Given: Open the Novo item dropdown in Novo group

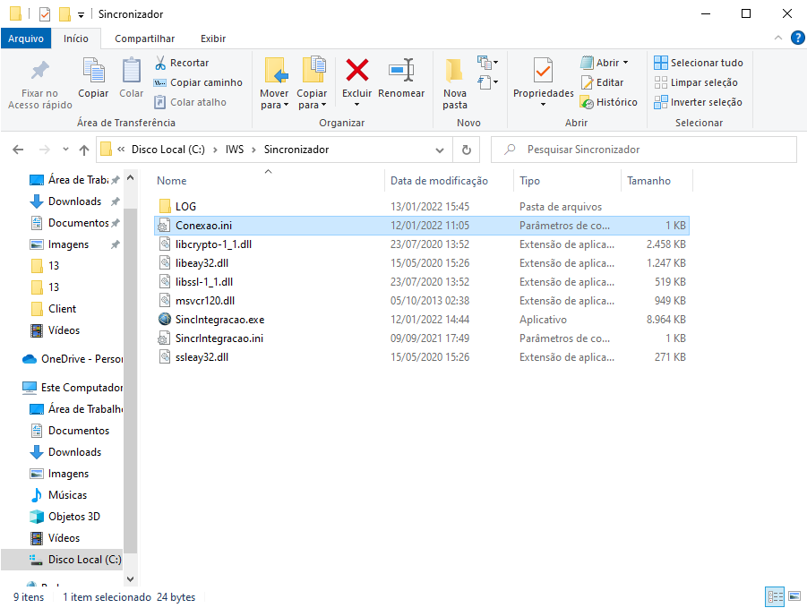Looking at the screenshot, I should point(488,63).
